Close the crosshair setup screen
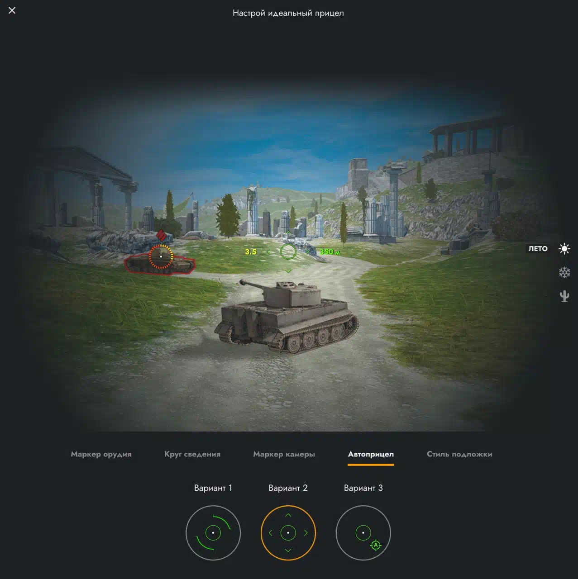Viewport: 578px width, 579px height. pos(12,10)
